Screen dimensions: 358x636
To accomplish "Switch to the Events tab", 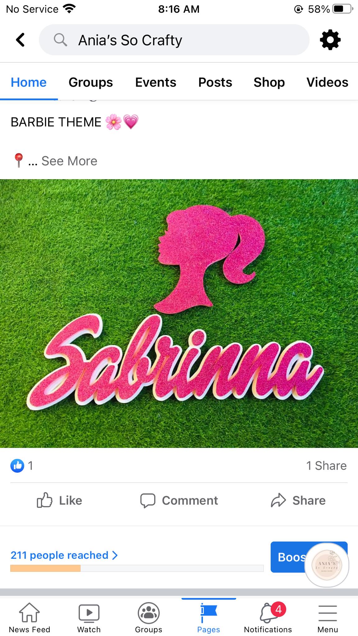I will [x=156, y=82].
